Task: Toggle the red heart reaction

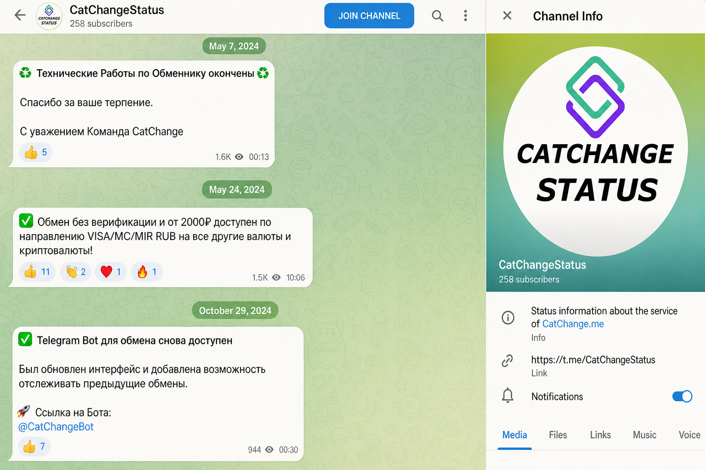Action: coord(111,272)
